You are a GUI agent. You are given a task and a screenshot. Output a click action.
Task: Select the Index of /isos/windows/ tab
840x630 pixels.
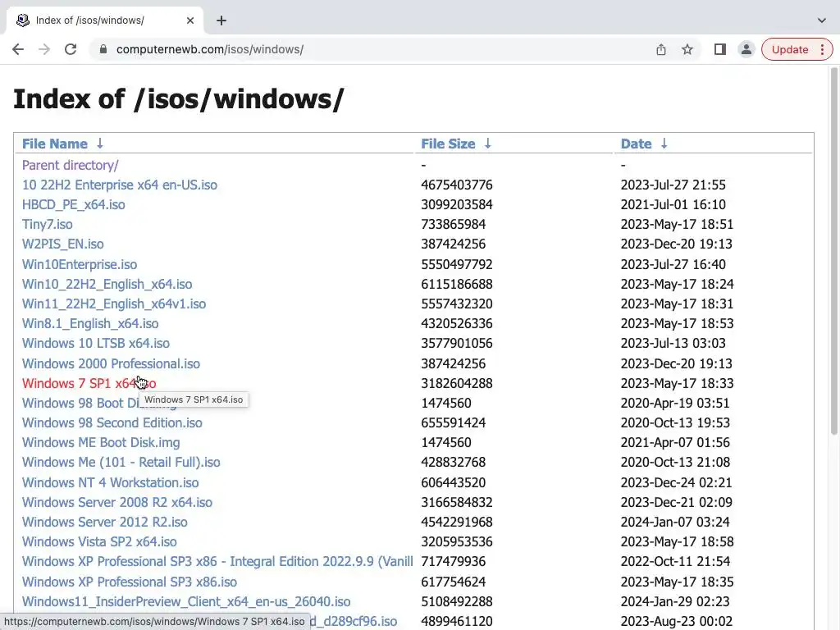pyautogui.click(x=104, y=21)
